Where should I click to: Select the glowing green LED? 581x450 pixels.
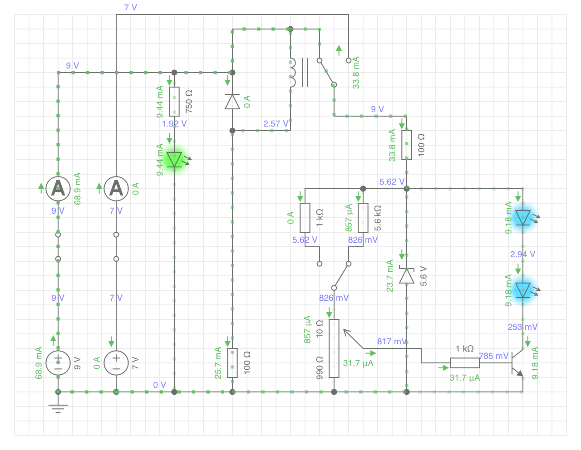click(x=174, y=159)
